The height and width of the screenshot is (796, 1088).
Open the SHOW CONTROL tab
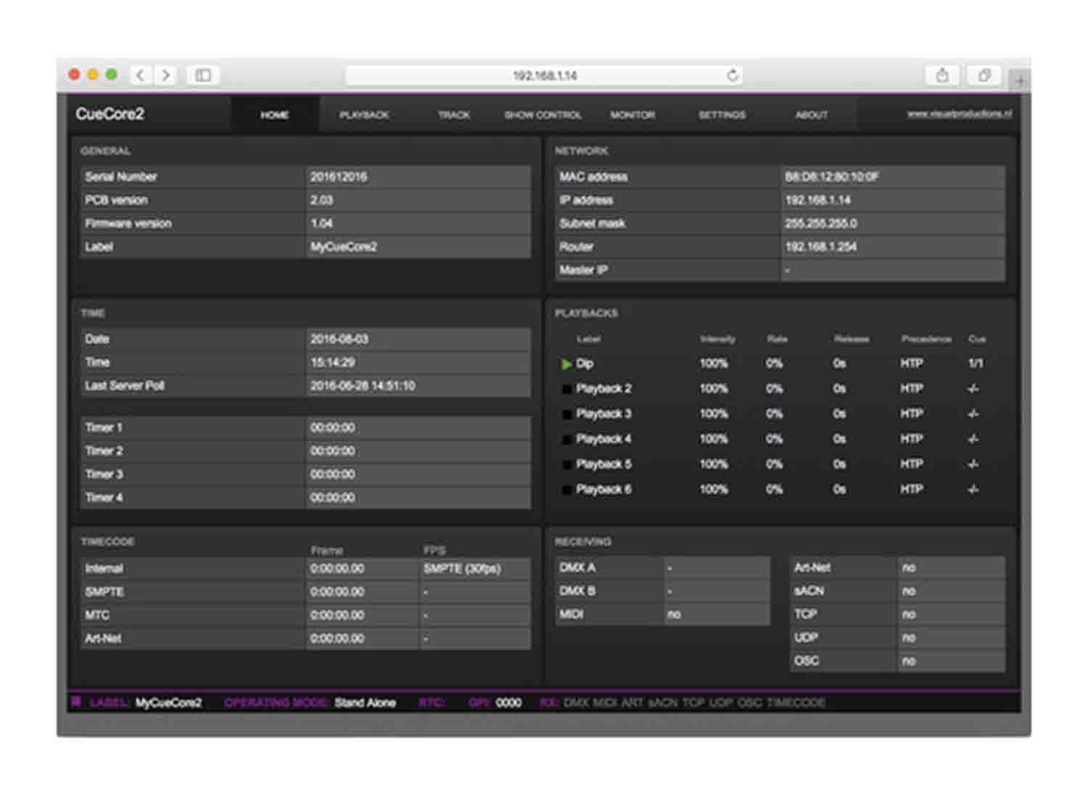coord(543,115)
